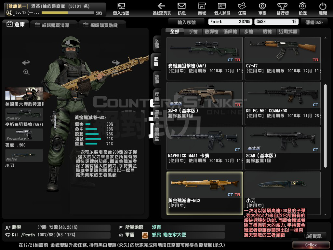
Task: Click the clan emblem icon beside 軍團
Action: (145, 235)
